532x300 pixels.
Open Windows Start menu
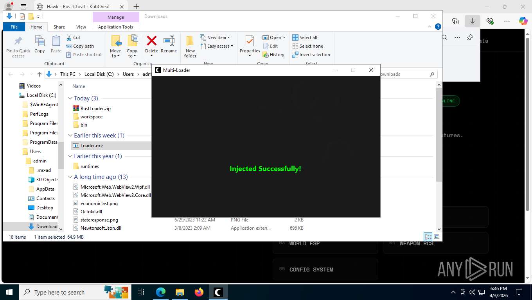pyautogui.click(x=9, y=292)
